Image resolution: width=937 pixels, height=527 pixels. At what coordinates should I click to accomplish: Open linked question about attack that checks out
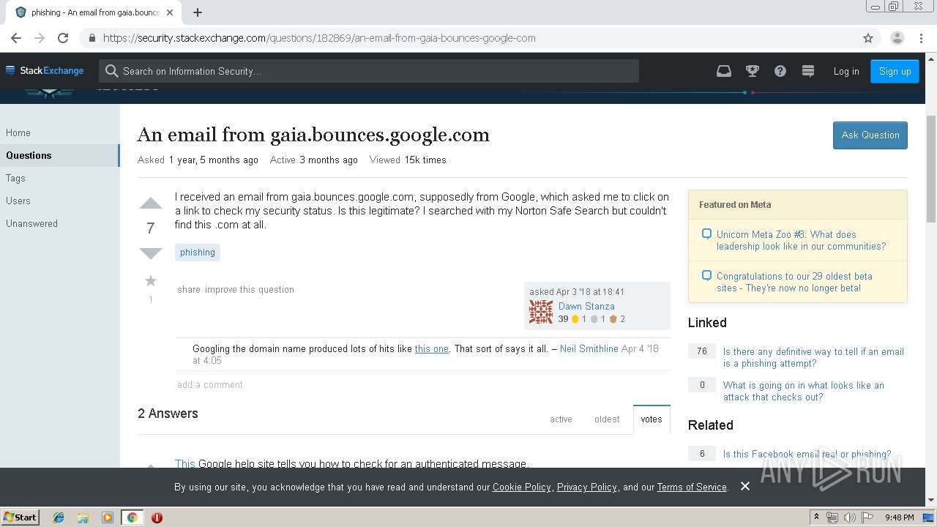click(x=803, y=391)
